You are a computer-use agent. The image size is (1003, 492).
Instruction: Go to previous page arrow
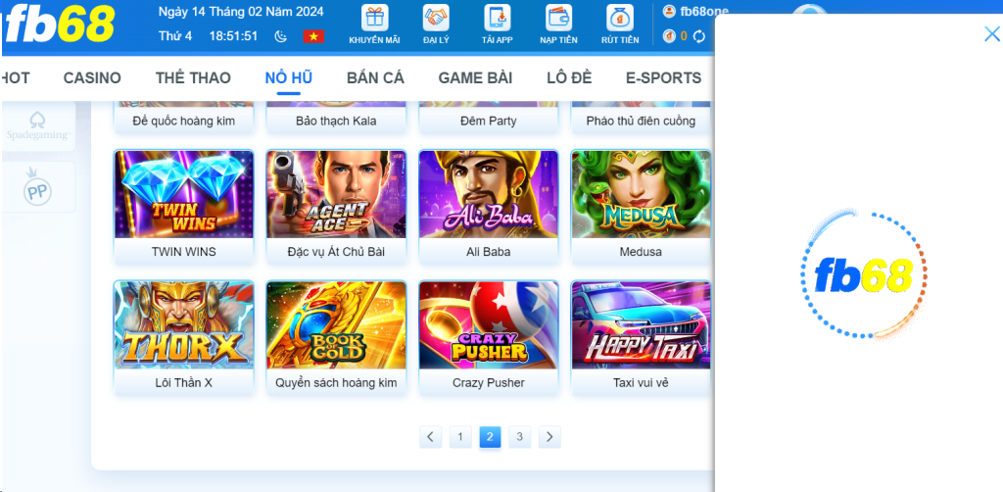point(431,437)
